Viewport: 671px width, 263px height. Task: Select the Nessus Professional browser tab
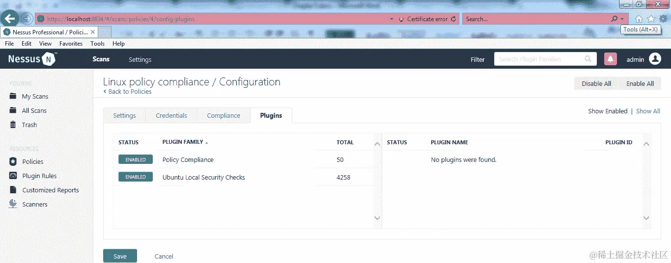click(x=48, y=32)
